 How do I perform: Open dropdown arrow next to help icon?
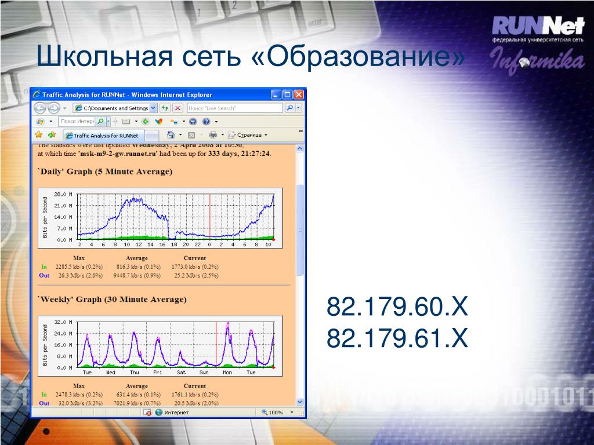pyautogui.click(x=216, y=122)
